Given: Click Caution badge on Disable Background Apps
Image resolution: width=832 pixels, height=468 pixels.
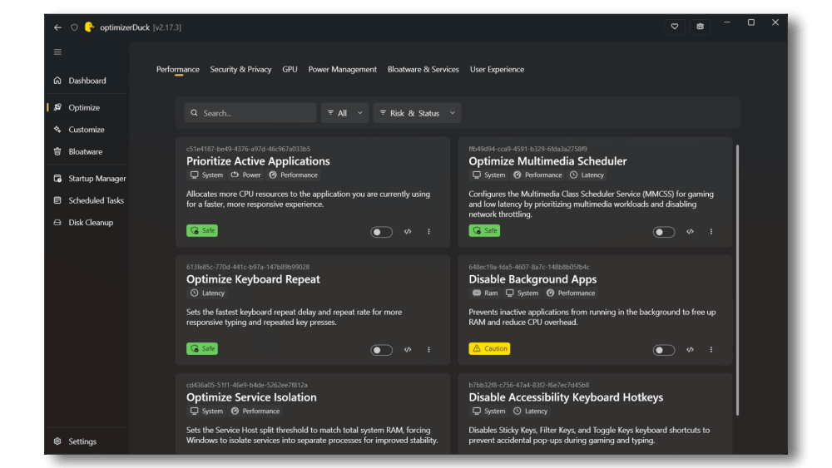Looking at the screenshot, I should tap(489, 349).
